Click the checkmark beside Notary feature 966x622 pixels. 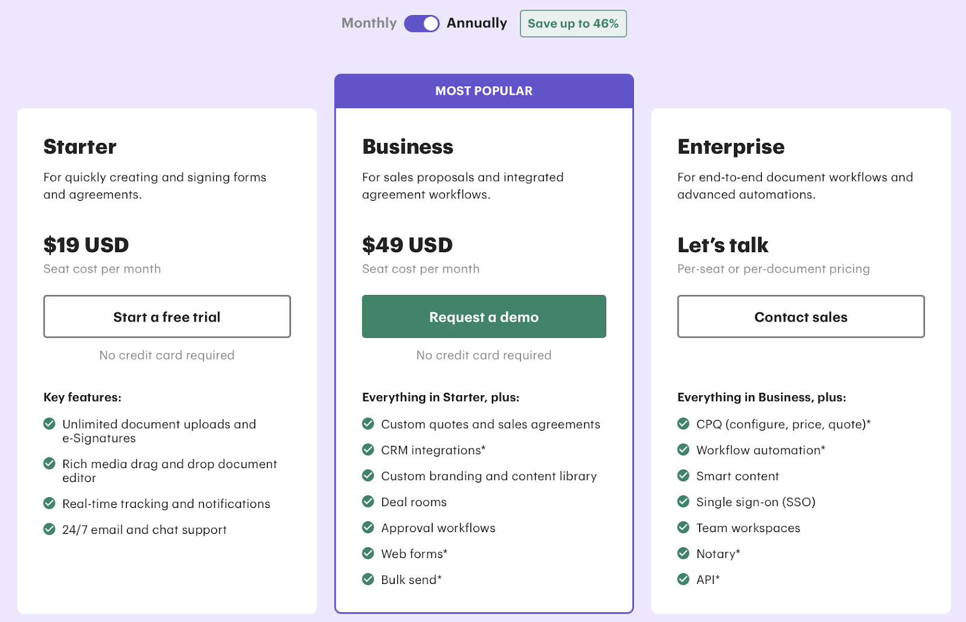(683, 553)
